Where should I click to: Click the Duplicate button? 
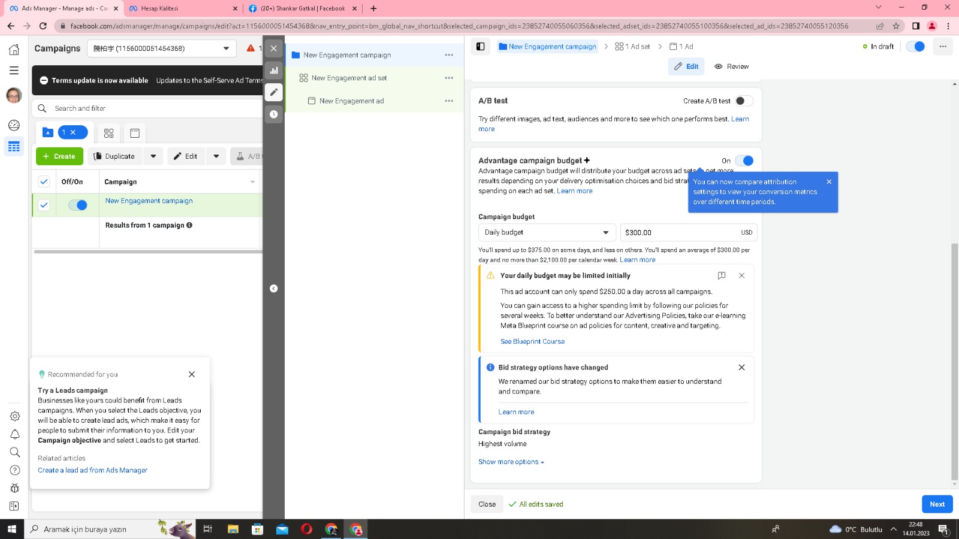point(114,156)
